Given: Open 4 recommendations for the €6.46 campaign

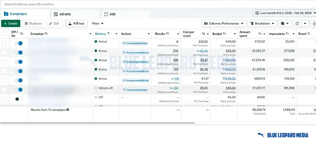Looking at the screenshot, I should 135,53.
